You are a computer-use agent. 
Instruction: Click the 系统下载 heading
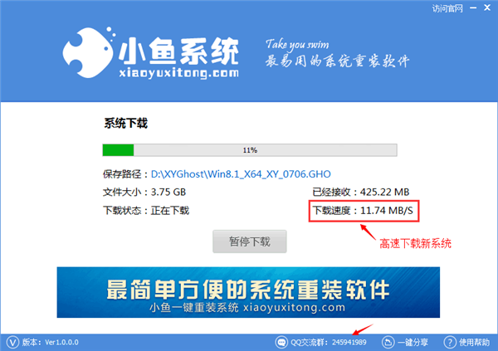coord(126,124)
